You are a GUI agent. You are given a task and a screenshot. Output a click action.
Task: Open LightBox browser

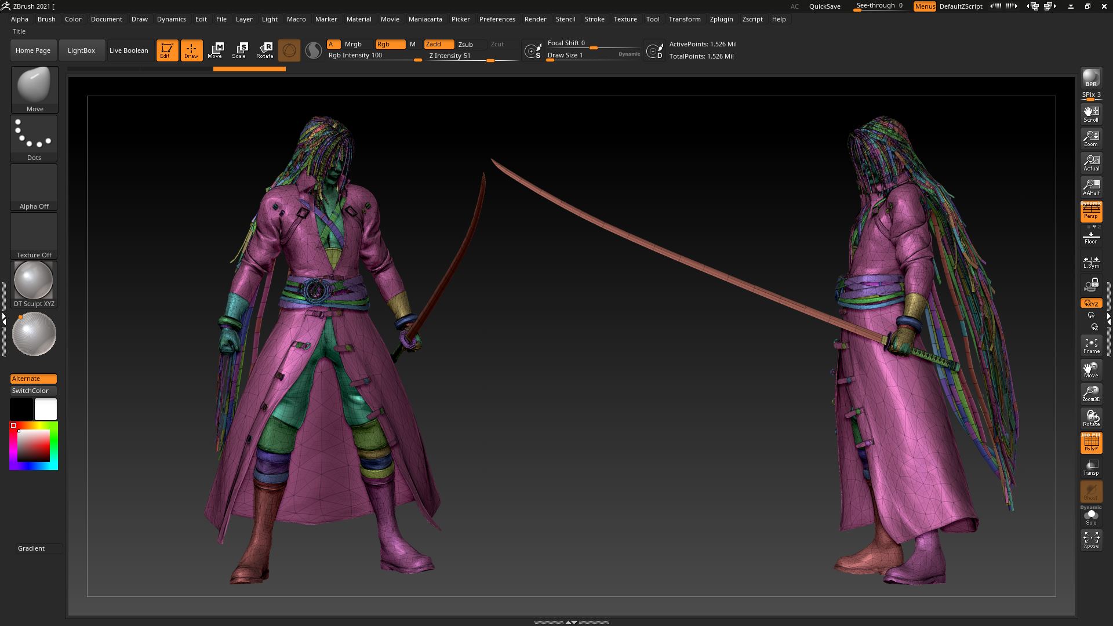(81, 50)
